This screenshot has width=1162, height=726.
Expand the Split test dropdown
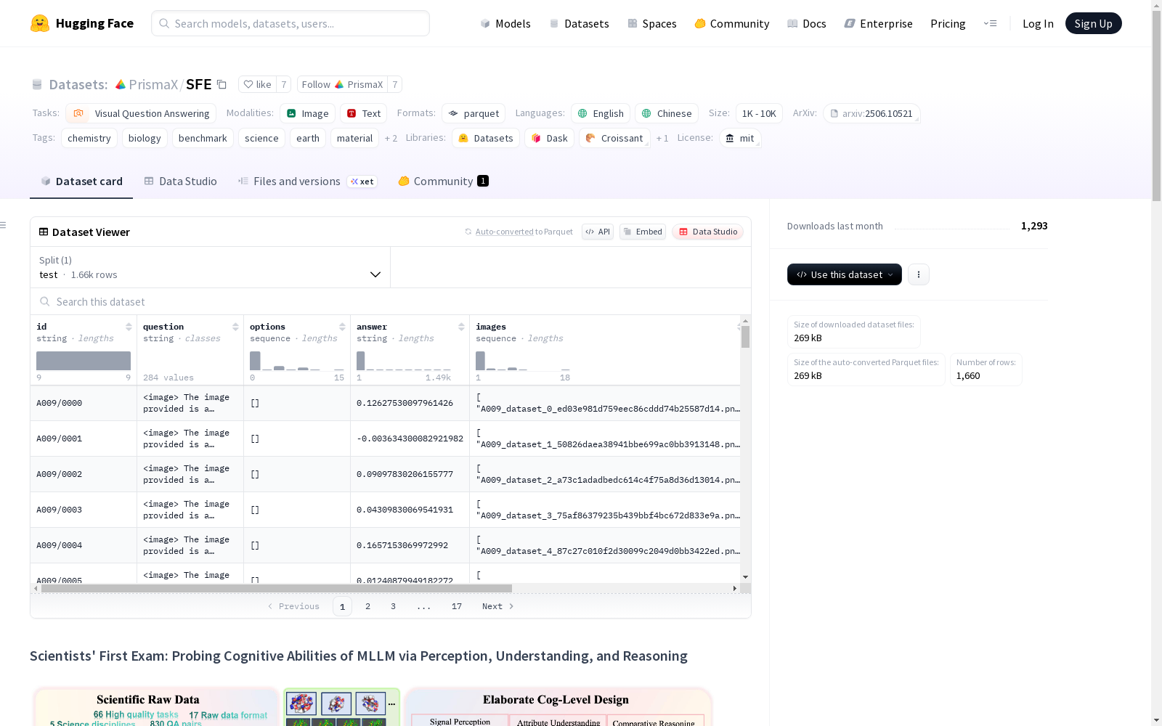coord(211,267)
